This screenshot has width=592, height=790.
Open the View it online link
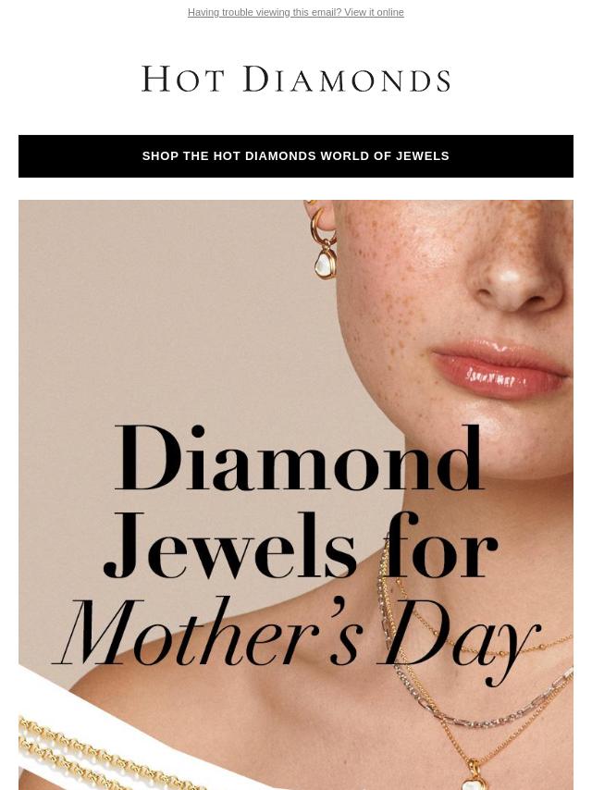(374, 13)
